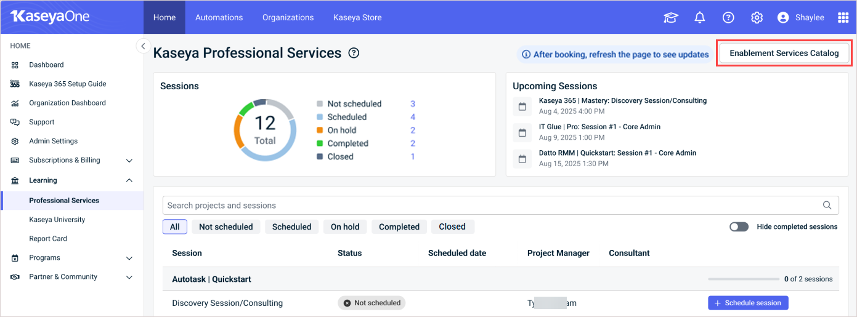Open the Automations tab
The height and width of the screenshot is (317, 857).
pos(219,17)
